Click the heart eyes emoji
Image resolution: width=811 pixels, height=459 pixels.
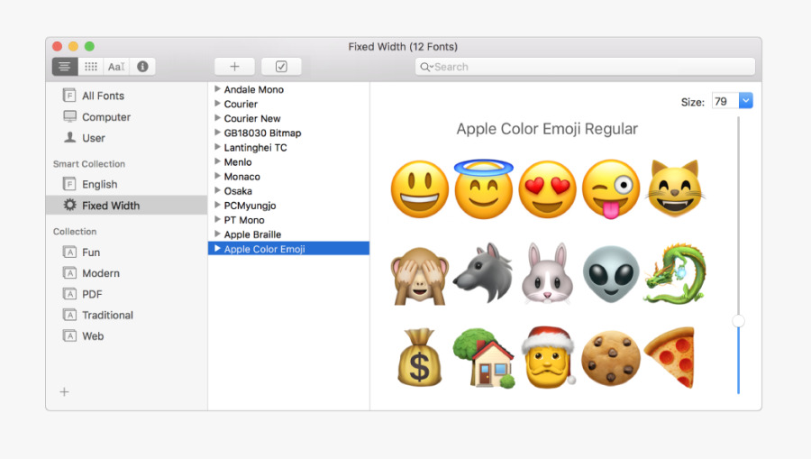click(547, 188)
